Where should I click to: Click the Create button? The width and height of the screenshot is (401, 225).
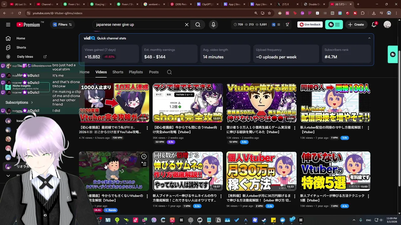(356, 25)
